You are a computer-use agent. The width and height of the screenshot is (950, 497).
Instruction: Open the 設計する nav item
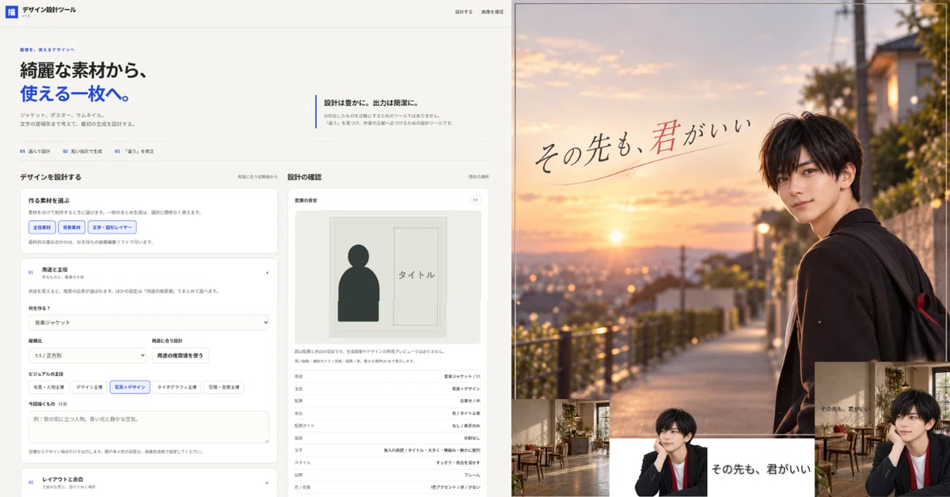click(464, 12)
